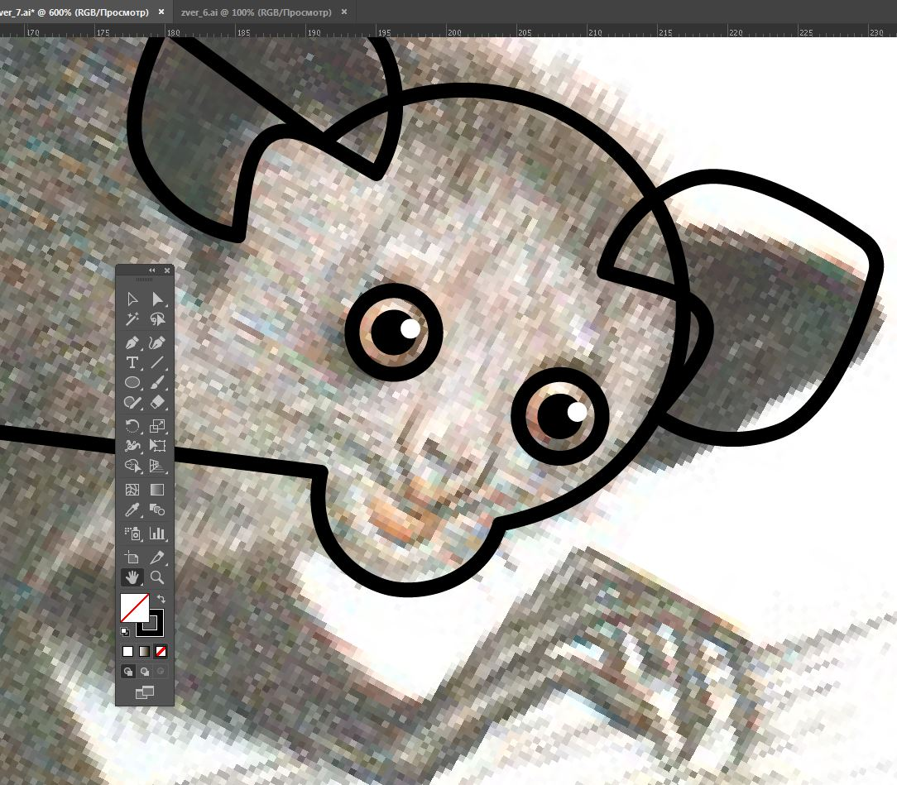Switch to the ver_7.ai document tab
This screenshot has height=785, width=897.
click(x=74, y=12)
